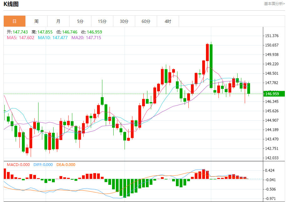
Task: Click the 146.345 price axis label
Action: point(272,101)
